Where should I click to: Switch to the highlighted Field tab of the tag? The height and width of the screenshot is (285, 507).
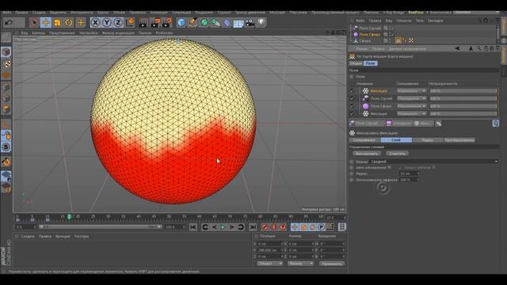370,63
